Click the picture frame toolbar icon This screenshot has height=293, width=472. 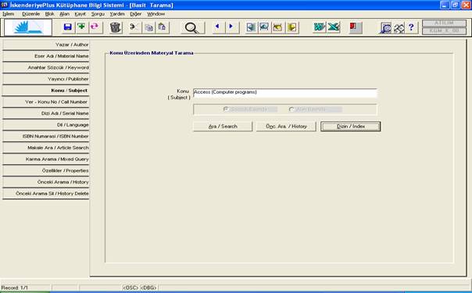(x=264, y=27)
